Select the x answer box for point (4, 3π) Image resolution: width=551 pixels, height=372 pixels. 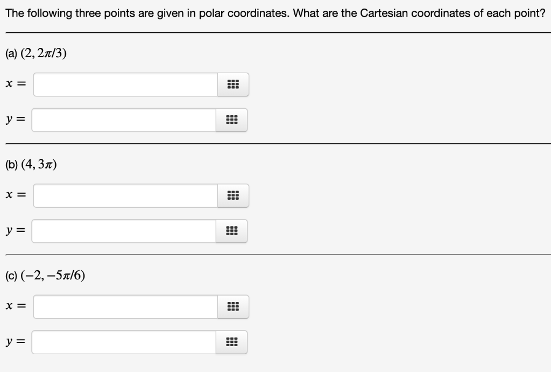pos(124,195)
